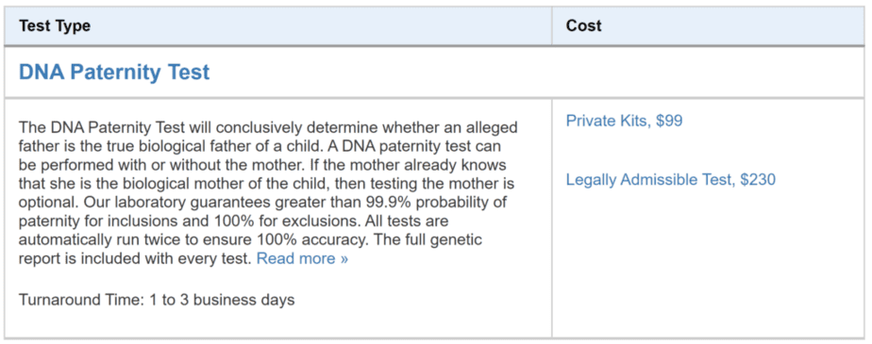
Task: Click the Test Type column header
Action: coord(55,26)
